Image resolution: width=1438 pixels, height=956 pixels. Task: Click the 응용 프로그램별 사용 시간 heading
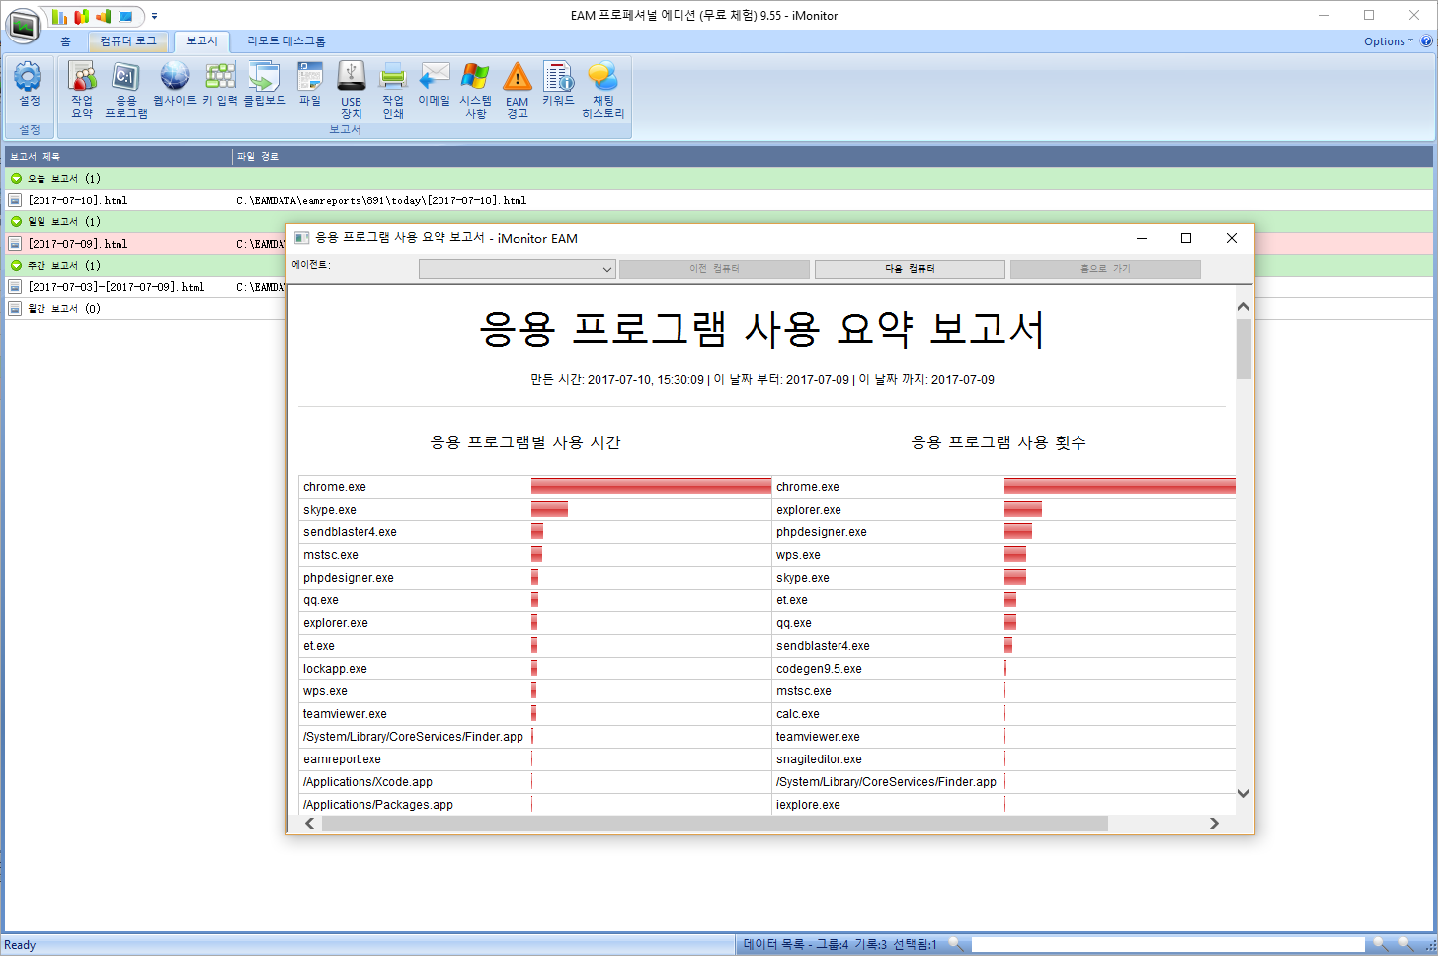pos(525,442)
